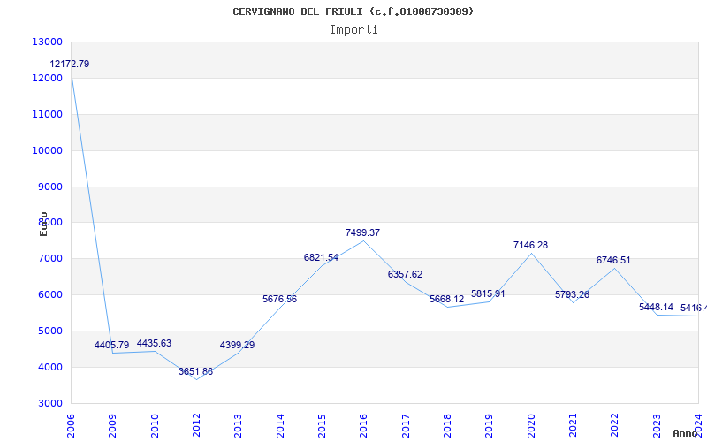Click the 4000 y-axis value

(x=49, y=367)
